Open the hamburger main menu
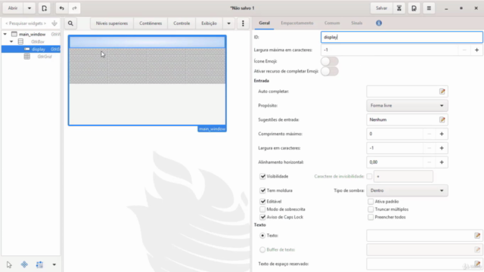 429,8
